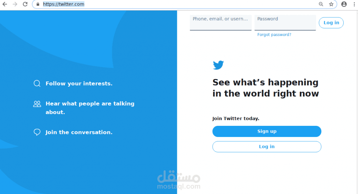Click the zoom magnifier icon in address bar
The height and width of the screenshot is (194, 358).
pyautogui.click(x=321, y=4)
